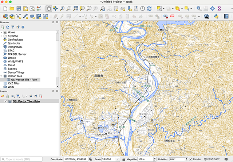Click the Refresh map canvas icon
This screenshot has width=233, height=162.
click(149, 8)
